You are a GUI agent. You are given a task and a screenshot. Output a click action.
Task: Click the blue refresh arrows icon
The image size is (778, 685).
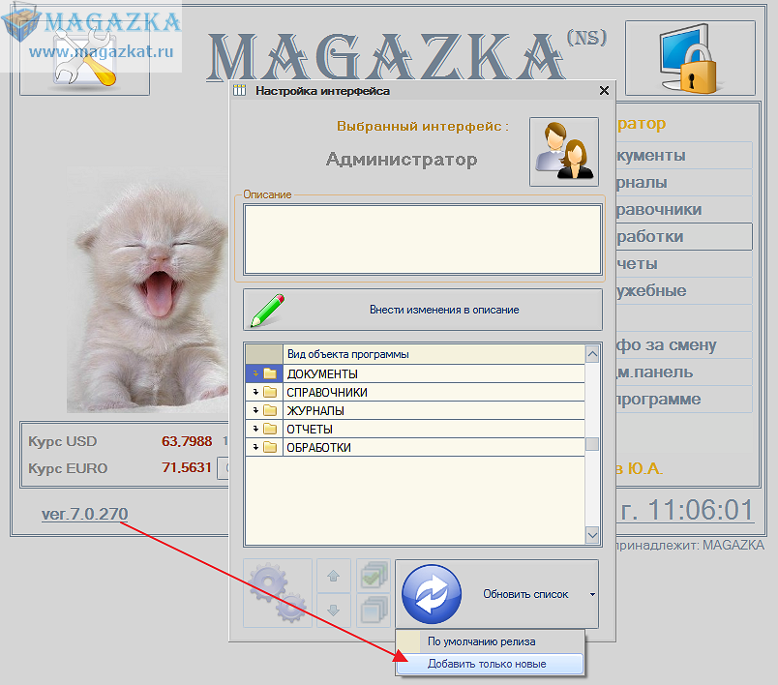click(x=431, y=593)
